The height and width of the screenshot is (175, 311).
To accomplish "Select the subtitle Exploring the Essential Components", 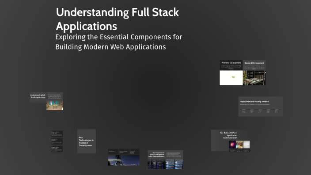I will pos(118,42).
